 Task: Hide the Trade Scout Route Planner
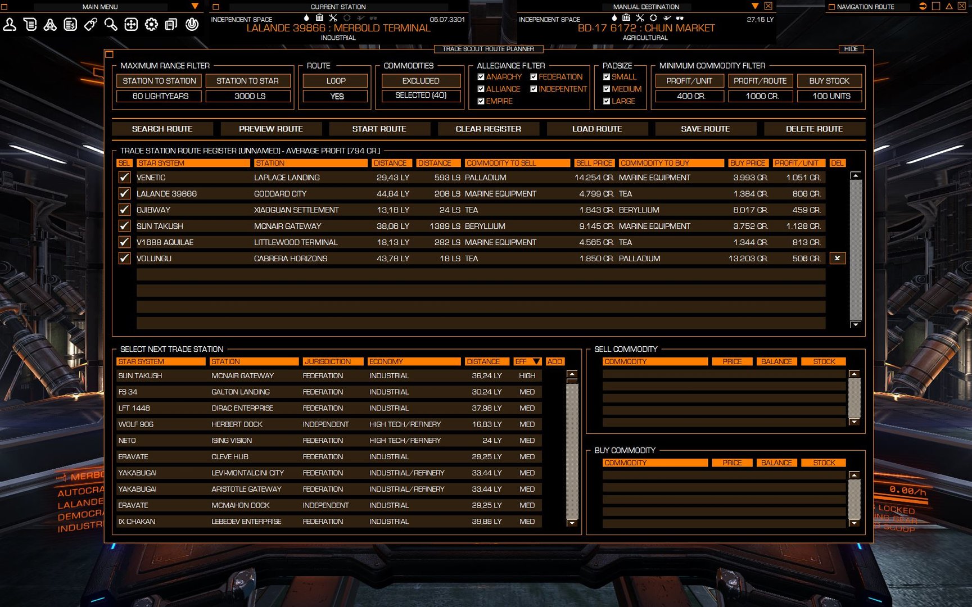851,49
